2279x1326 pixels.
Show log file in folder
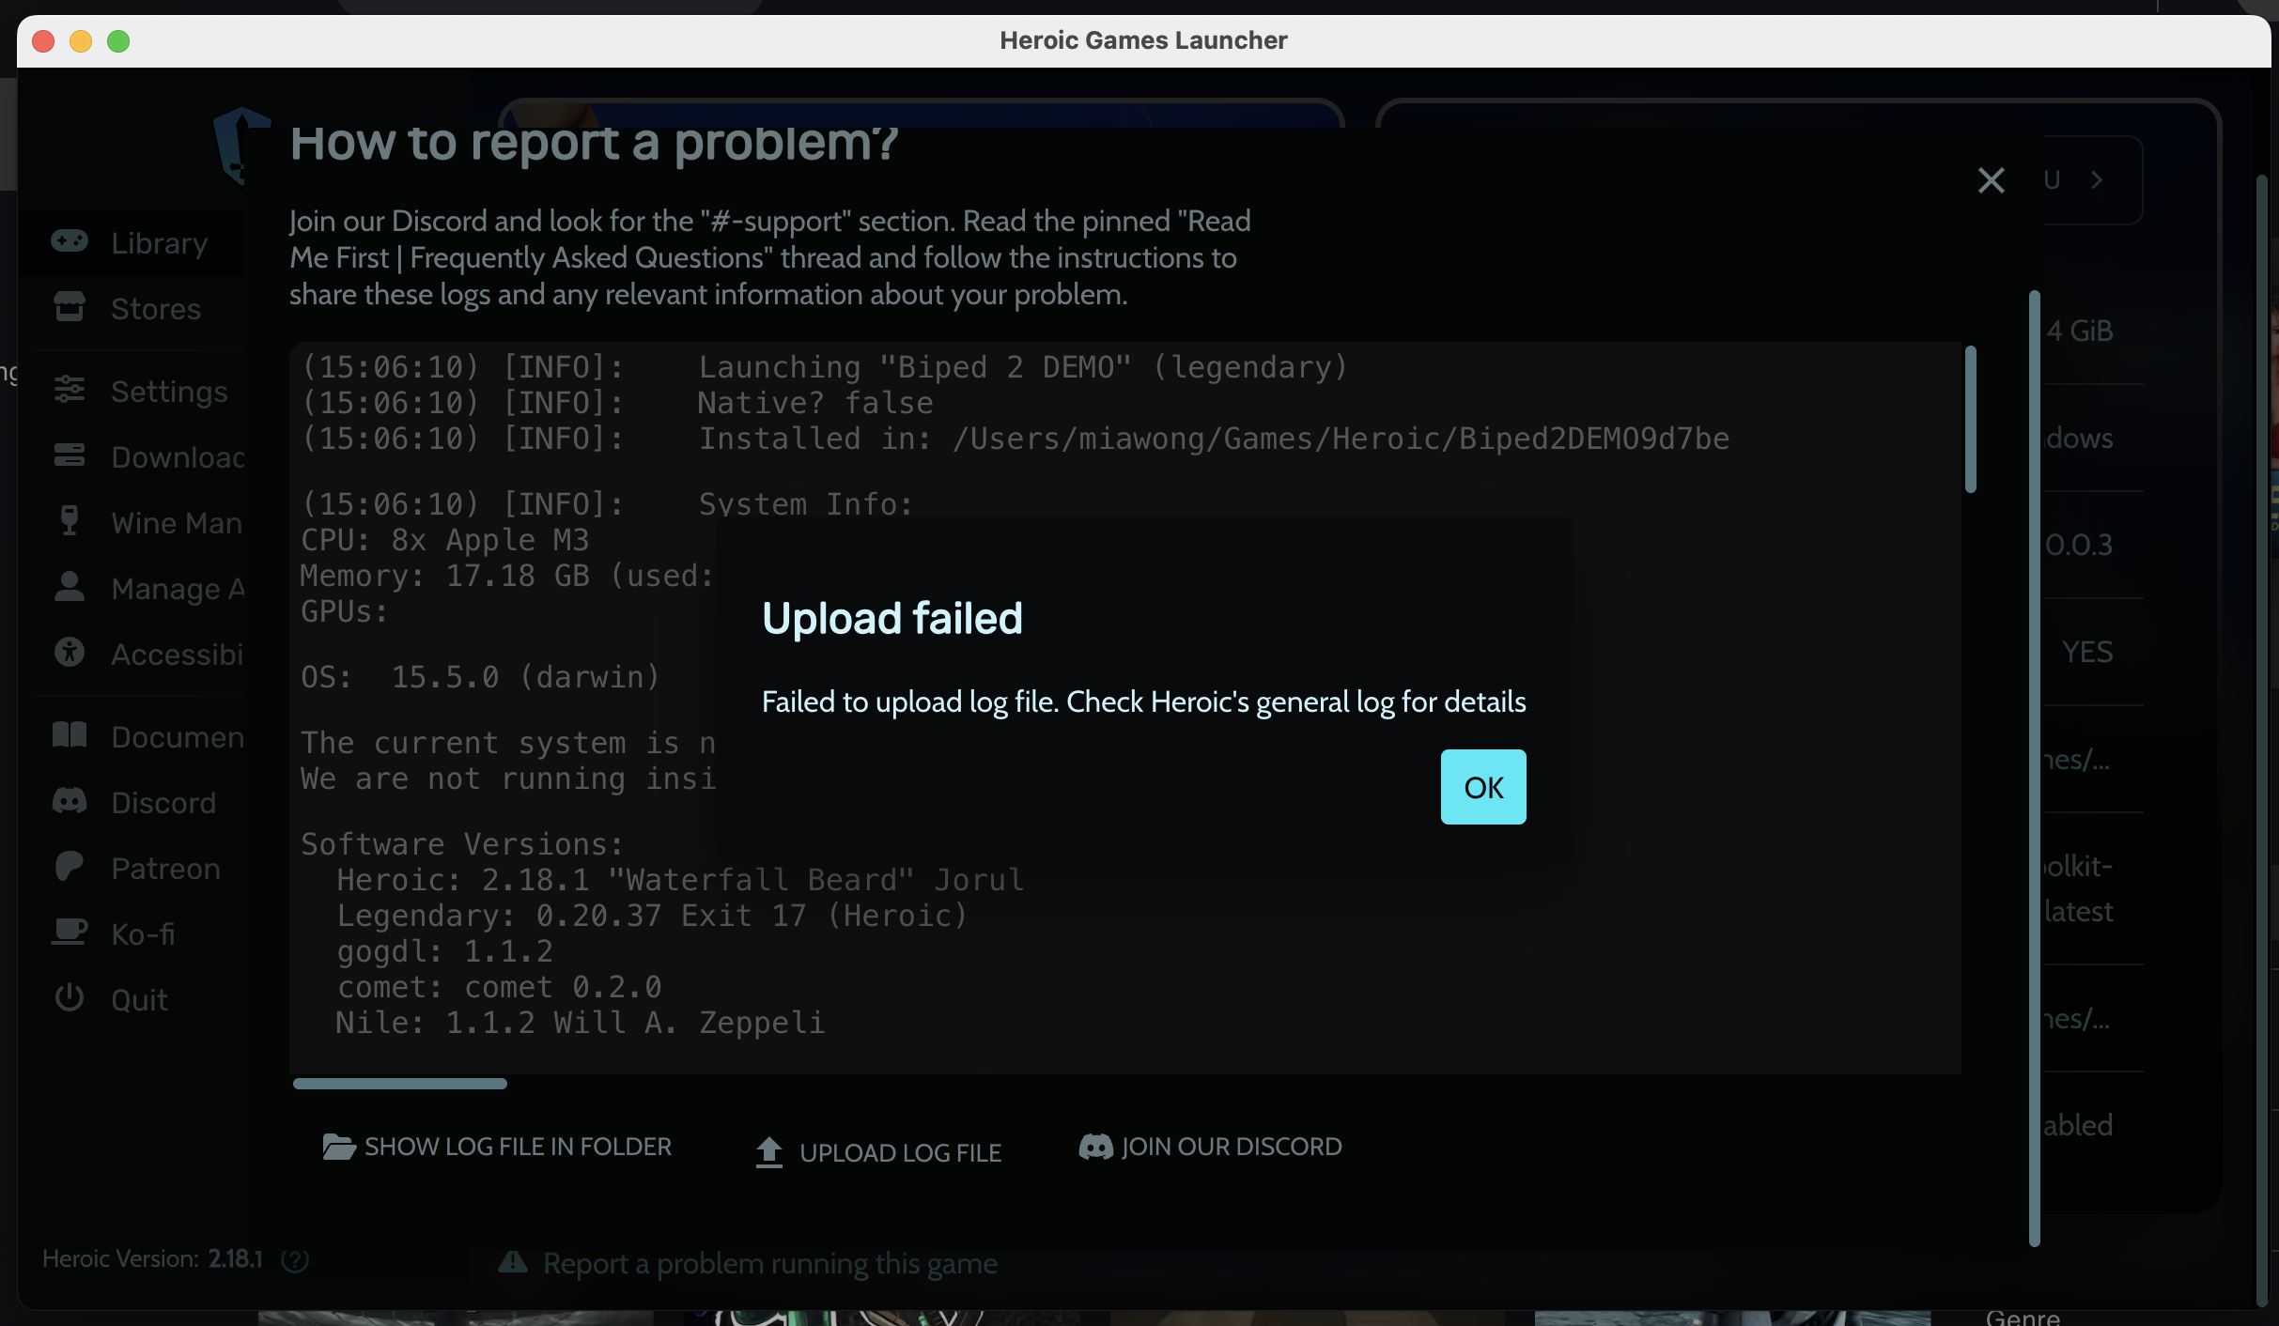point(498,1146)
